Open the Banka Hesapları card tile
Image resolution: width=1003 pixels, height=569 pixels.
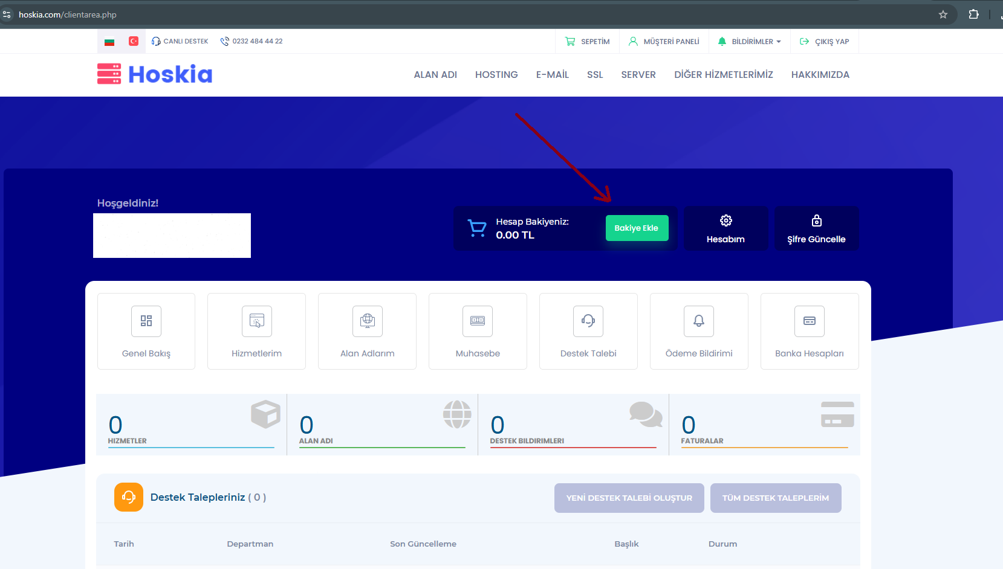tap(810, 331)
